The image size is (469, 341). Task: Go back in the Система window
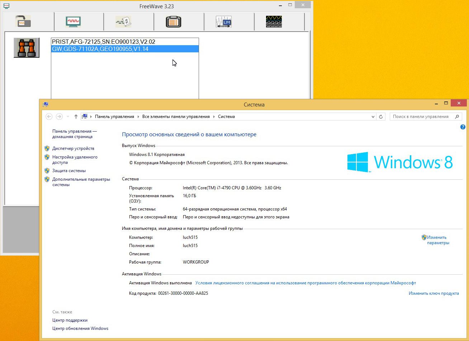coord(49,117)
